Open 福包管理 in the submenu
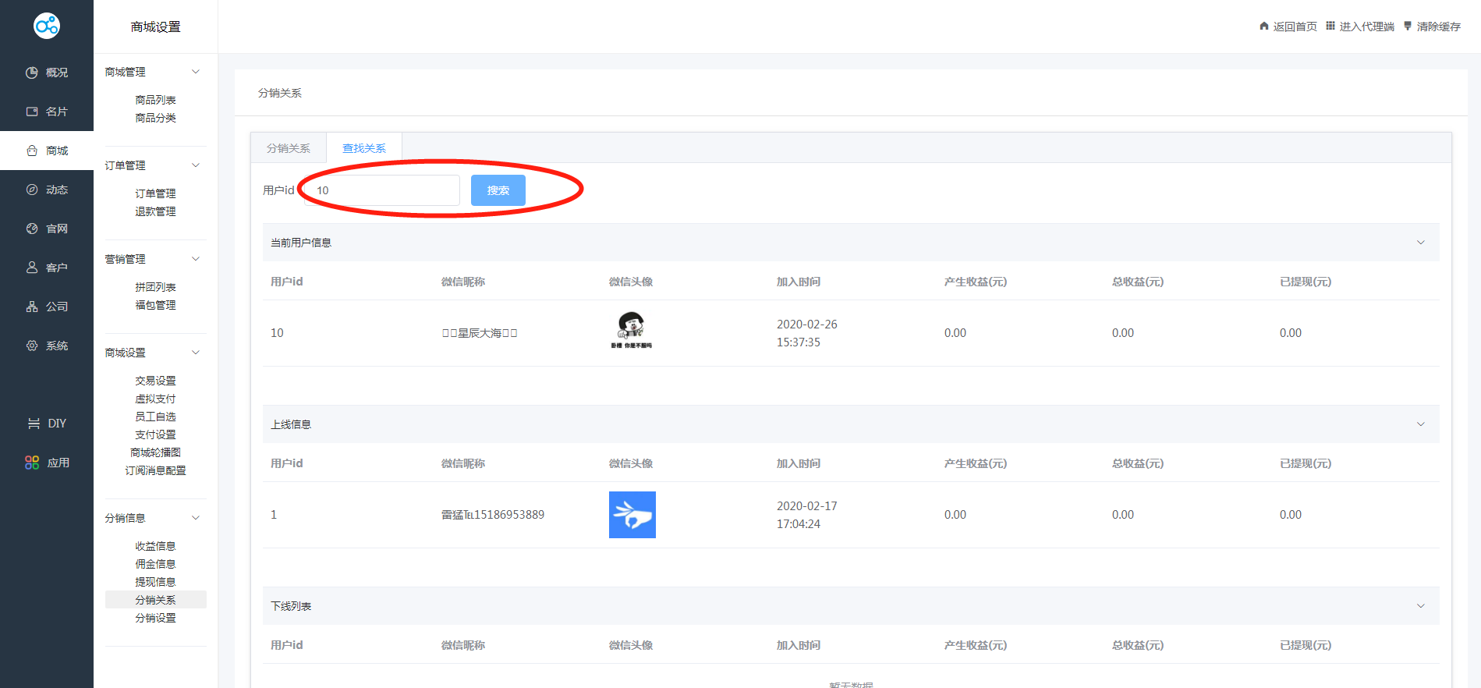Viewport: 1481px width, 688px height. (x=155, y=305)
